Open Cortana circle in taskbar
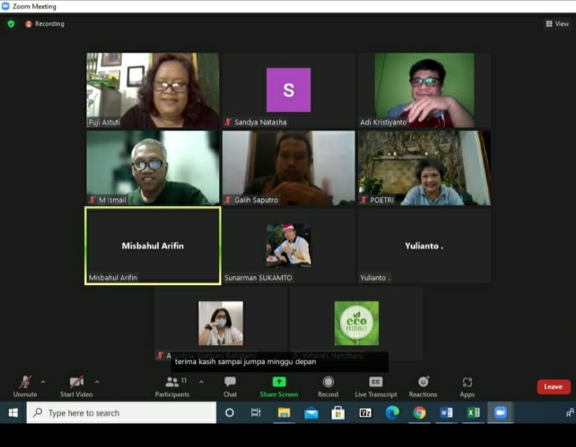This screenshot has height=447, width=576. pos(230,413)
